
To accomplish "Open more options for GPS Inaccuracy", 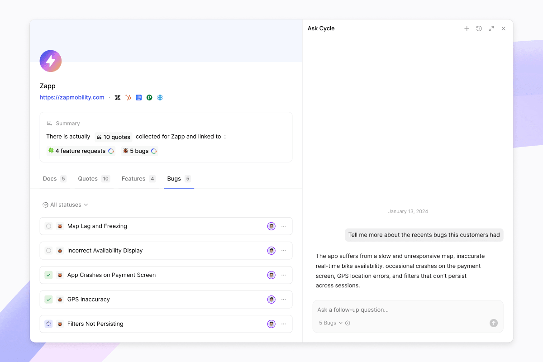I will pos(284,300).
